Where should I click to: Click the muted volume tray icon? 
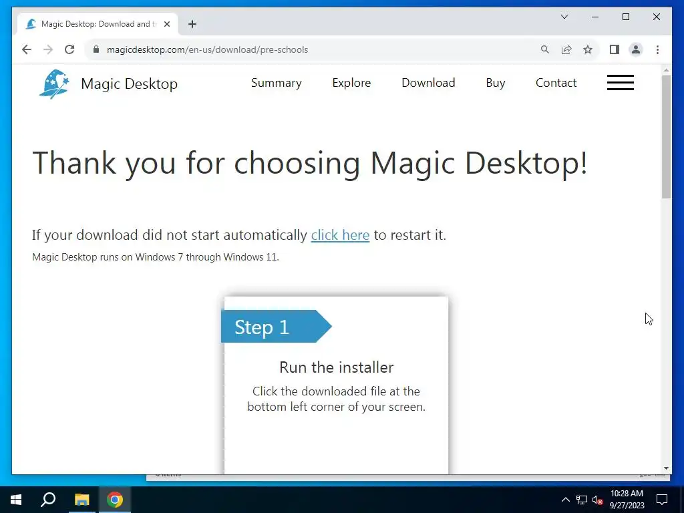(598, 500)
